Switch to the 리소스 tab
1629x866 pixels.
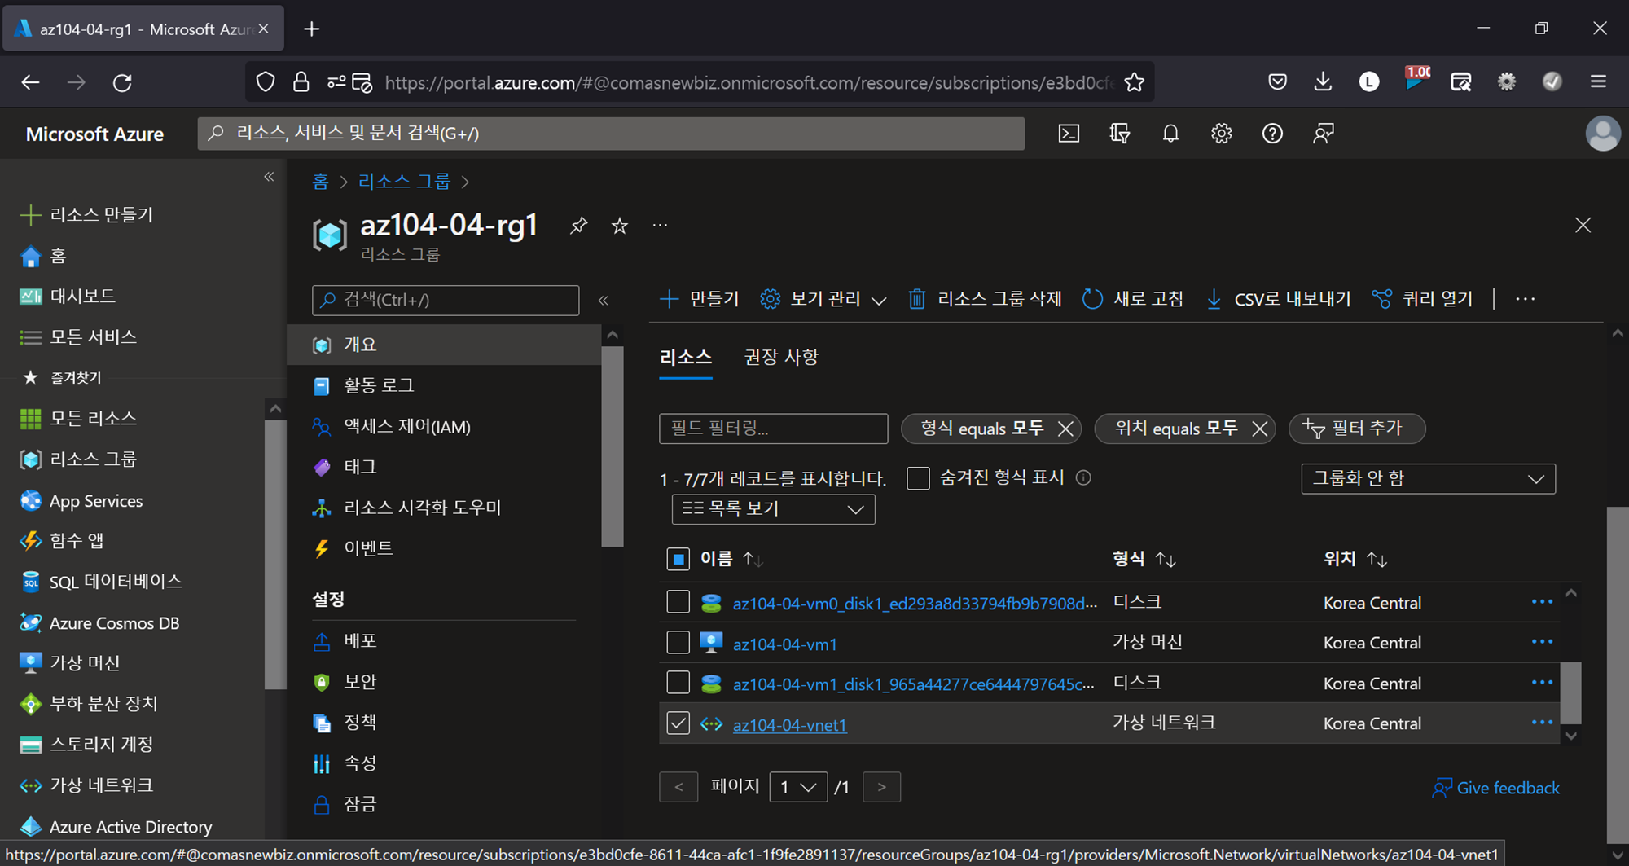(x=686, y=357)
